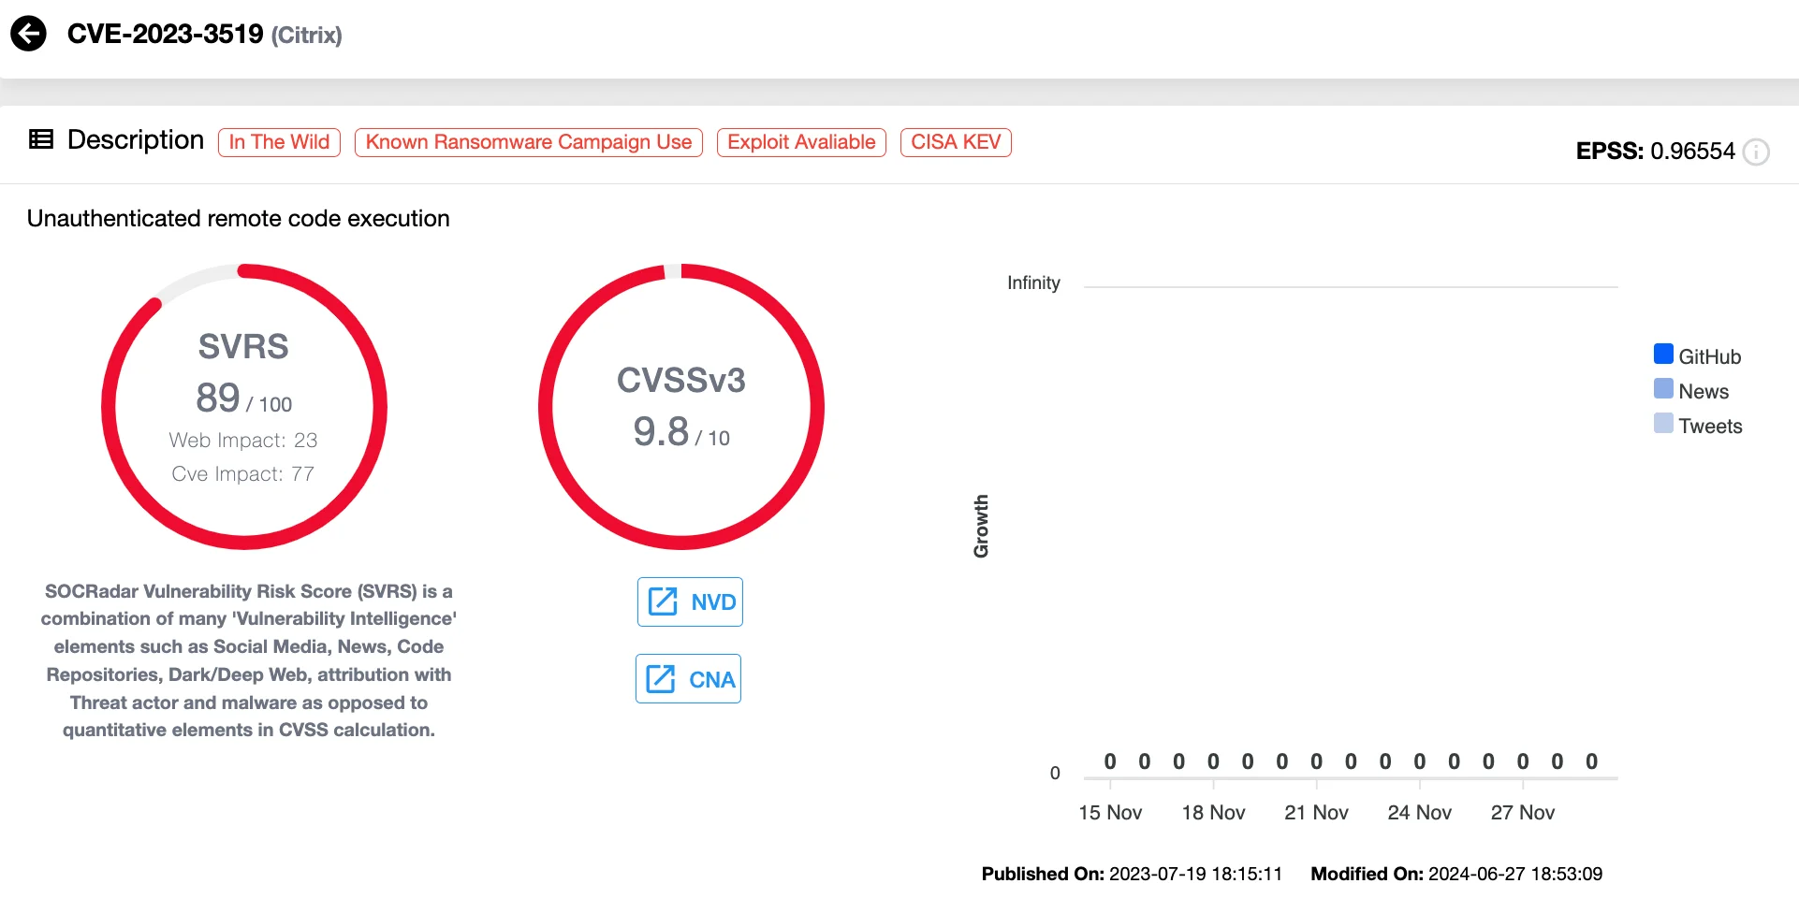Click Known Ransomware Campaign Use tag
This screenshot has height=898, width=1799.
coord(529,142)
